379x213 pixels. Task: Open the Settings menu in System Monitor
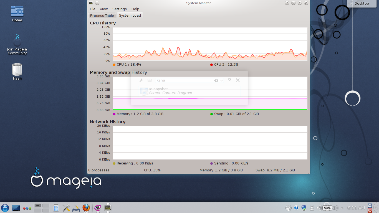[119, 9]
